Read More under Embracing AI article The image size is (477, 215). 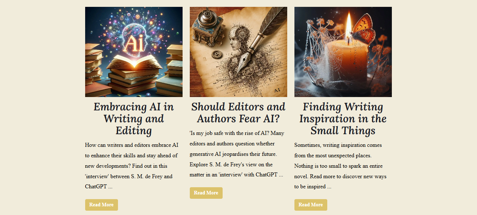pyautogui.click(x=101, y=205)
